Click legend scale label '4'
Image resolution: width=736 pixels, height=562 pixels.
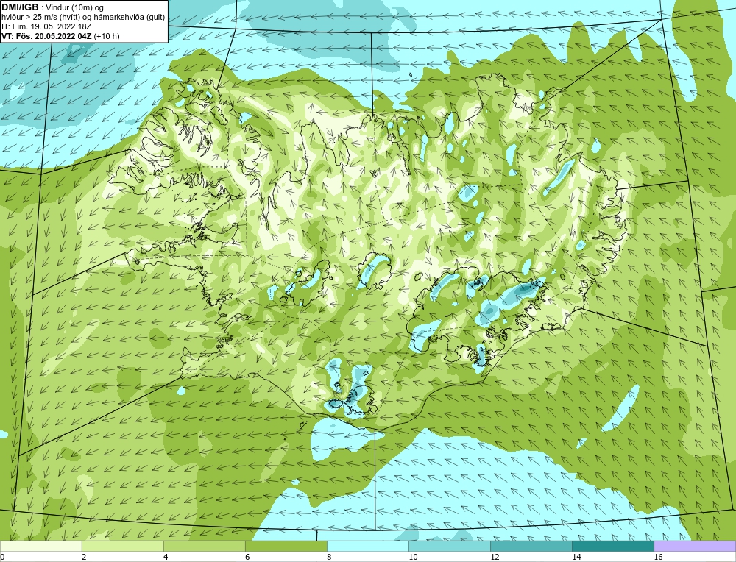[165, 557]
